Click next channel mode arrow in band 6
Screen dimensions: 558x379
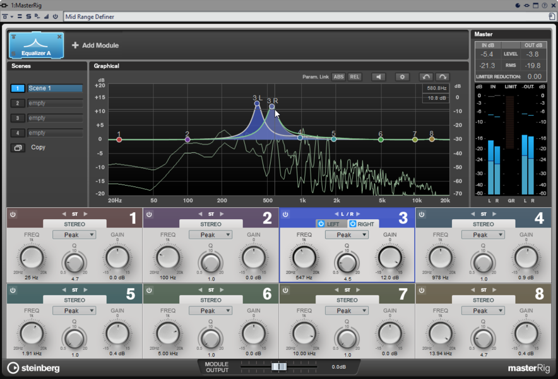click(x=222, y=290)
